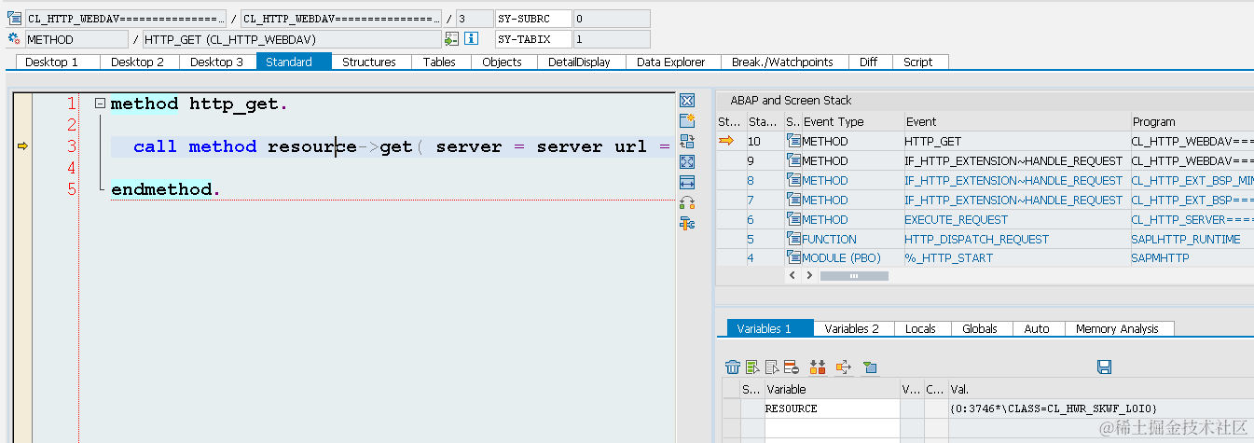1254x443 pixels.
Task: Collapse the method http_get code block
Action: click(101, 104)
